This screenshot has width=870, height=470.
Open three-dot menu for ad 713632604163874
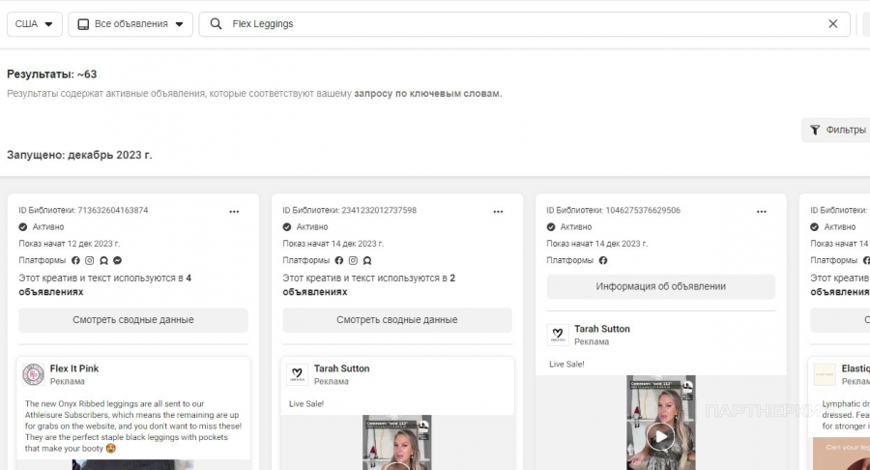click(234, 212)
